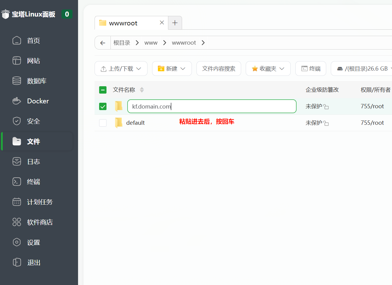
Task: Click the software store icon
Action: tap(17, 222)
